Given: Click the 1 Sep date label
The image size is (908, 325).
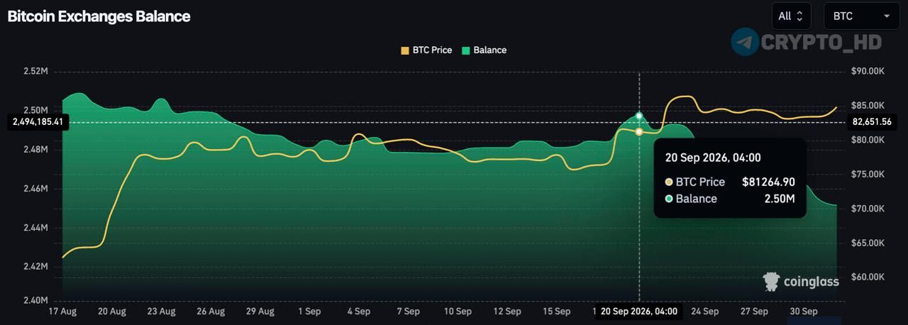Looking at the screenshot, I should point(309,312).
